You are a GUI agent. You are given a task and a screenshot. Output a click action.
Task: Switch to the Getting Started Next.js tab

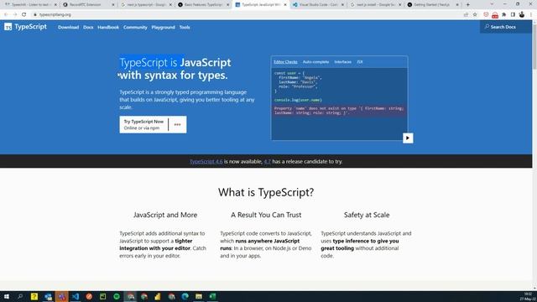(x=433, y=5)
